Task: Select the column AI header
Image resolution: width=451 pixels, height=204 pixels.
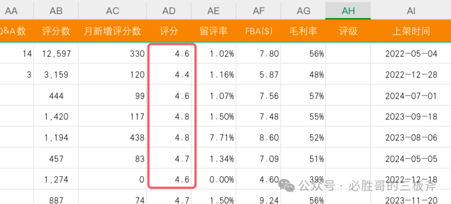Action: [411, 10]
